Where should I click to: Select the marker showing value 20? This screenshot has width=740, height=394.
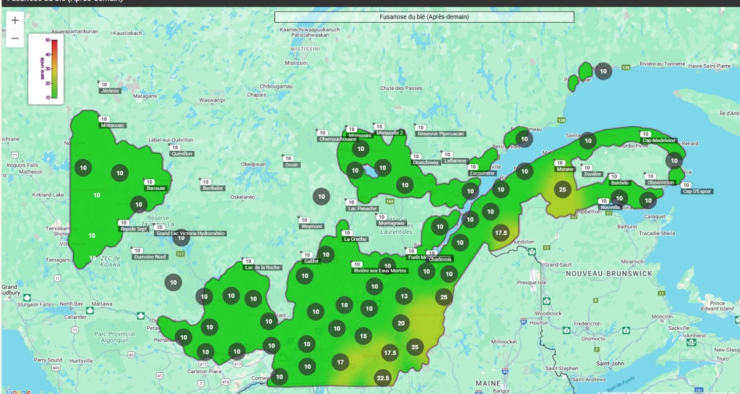[x=401, y=324]
